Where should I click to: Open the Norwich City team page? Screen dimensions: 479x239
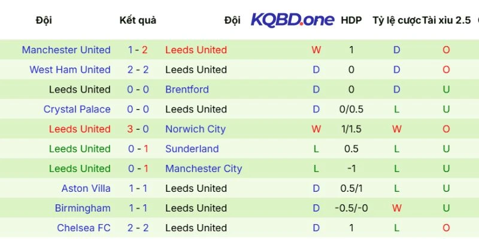pos(195,129)
